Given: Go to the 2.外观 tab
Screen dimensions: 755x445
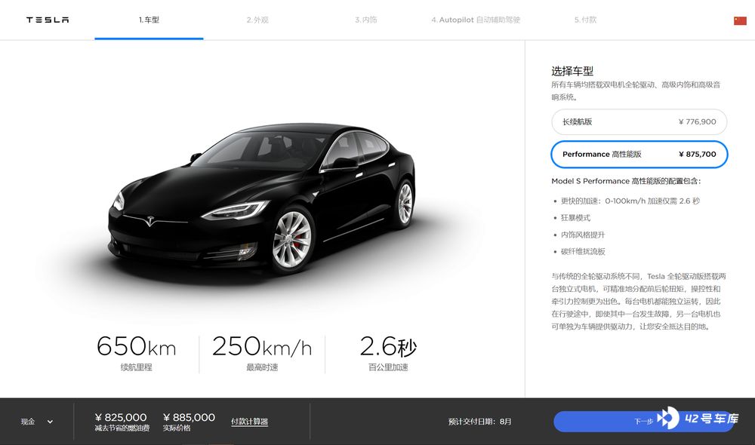Looking at the screenshot, I should pyautogui.click(x=257, y=20).
